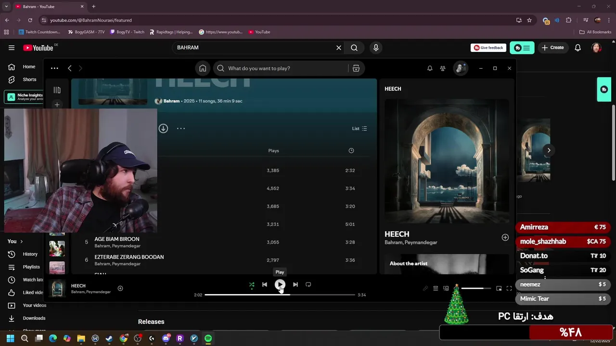This screenshot has height=346, width=616.
Task: Open Spotify mini player
Action: (x=499, y=288)
